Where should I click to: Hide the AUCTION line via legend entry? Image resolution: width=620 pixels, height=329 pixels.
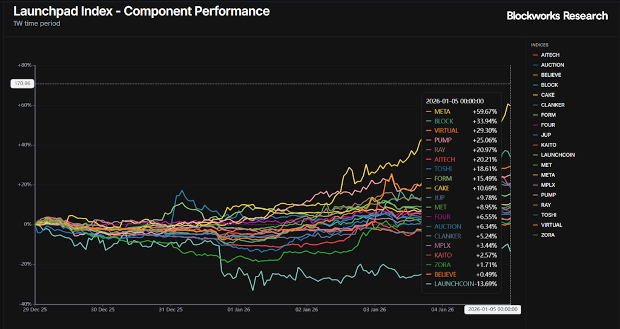point(552,65)
